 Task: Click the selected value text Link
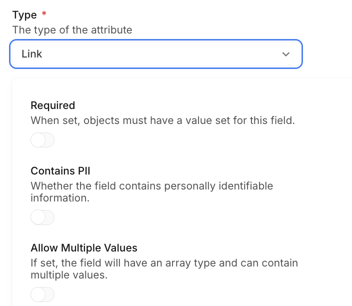tap(32, 54)
